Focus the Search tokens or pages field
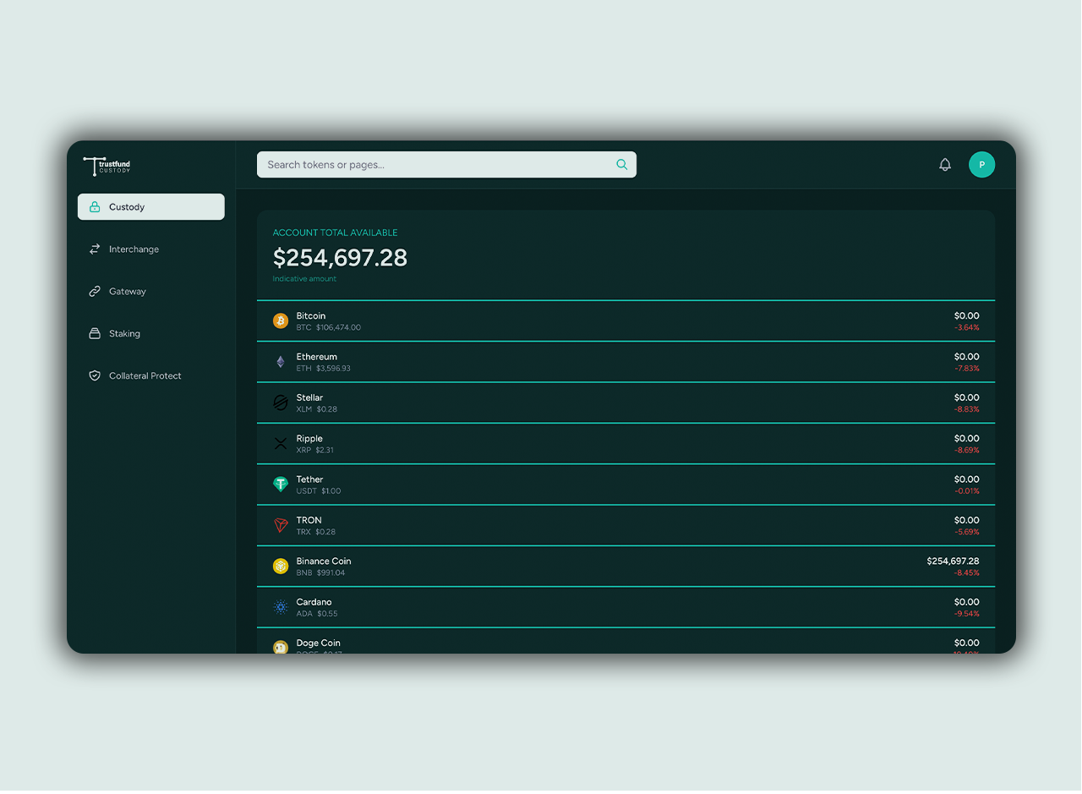Screen dimensions: 1082x794 [440, 165]
